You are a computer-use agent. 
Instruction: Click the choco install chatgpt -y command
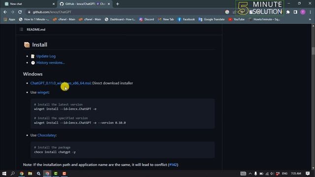pyautogui.click(x=55, y=152)
